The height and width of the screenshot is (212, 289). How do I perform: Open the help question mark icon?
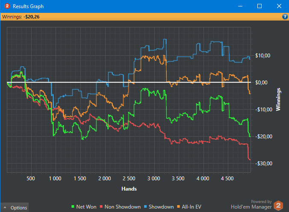coord(285,17)
